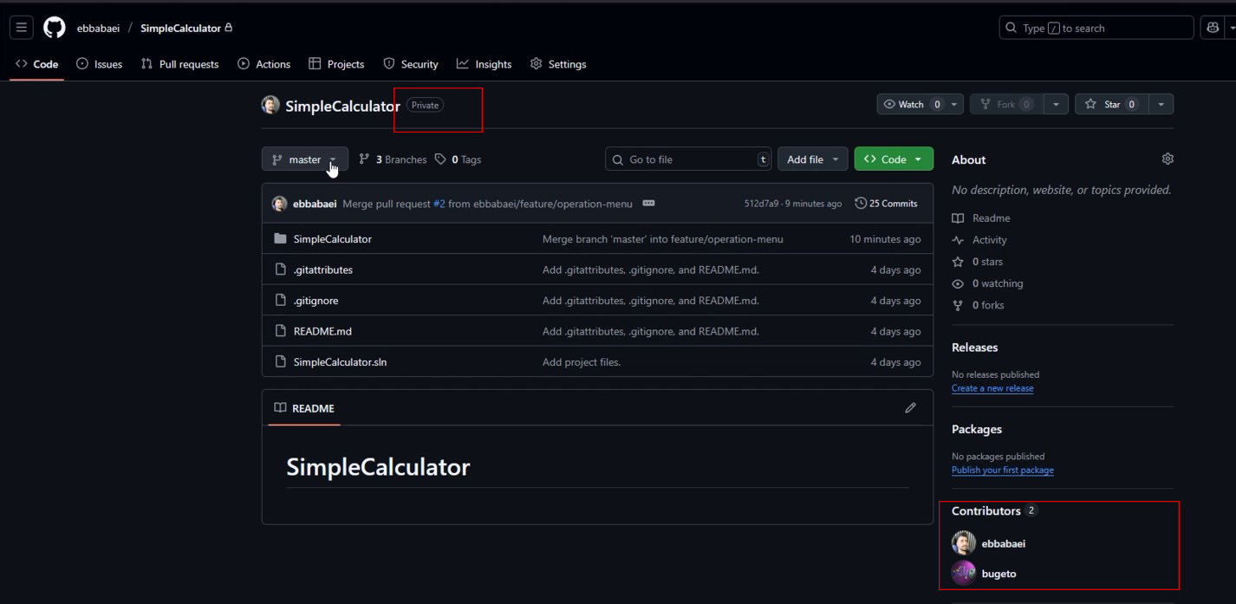
Task: Click the Go to file field
Action: coord(689,159)
